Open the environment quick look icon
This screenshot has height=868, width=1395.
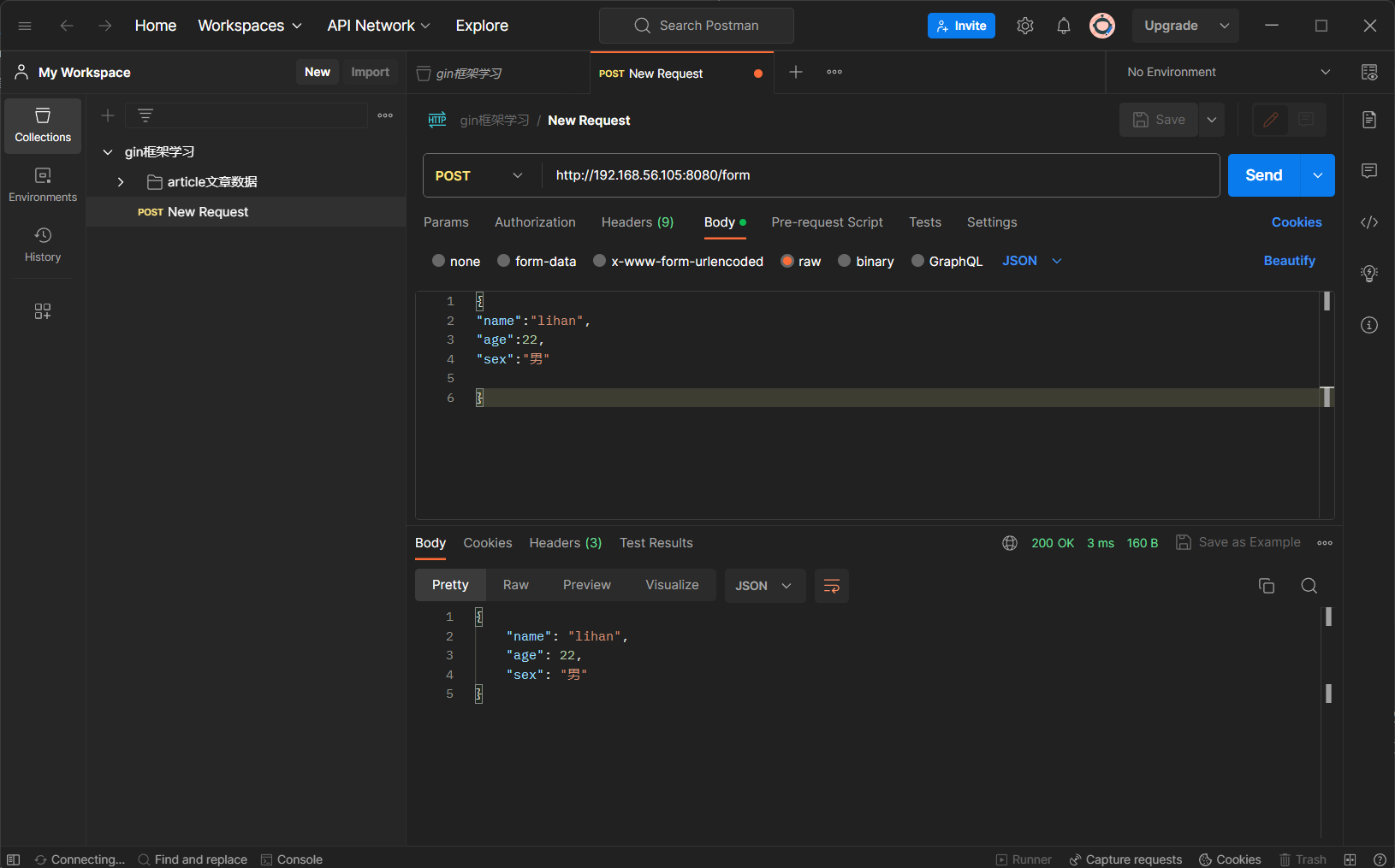(1369, 72)
